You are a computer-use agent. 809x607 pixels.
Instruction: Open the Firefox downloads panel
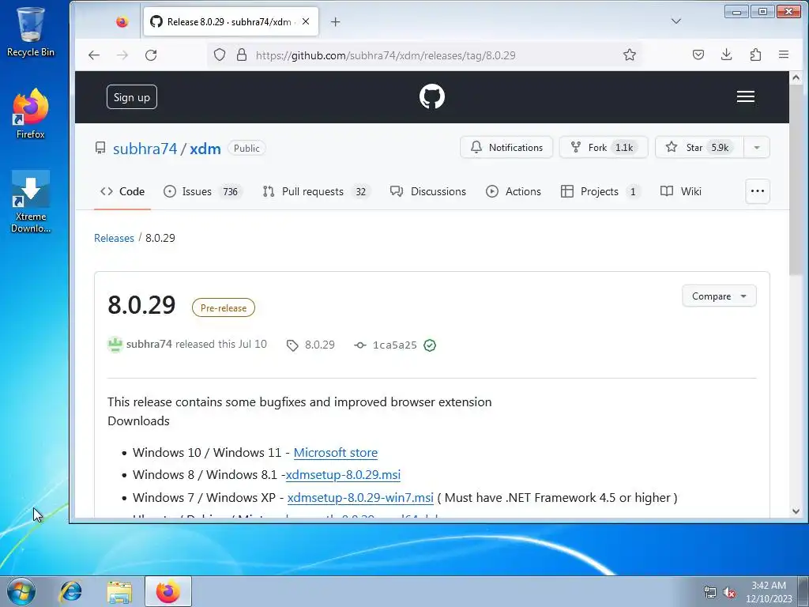coord(727,55)
